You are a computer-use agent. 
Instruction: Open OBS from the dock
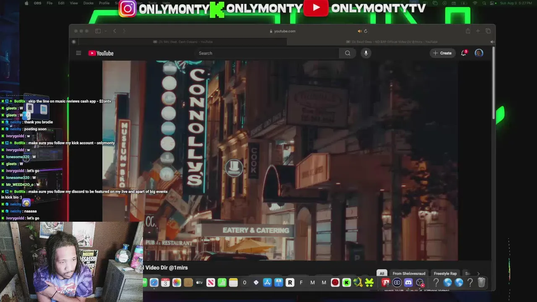(x=420, y=283)
